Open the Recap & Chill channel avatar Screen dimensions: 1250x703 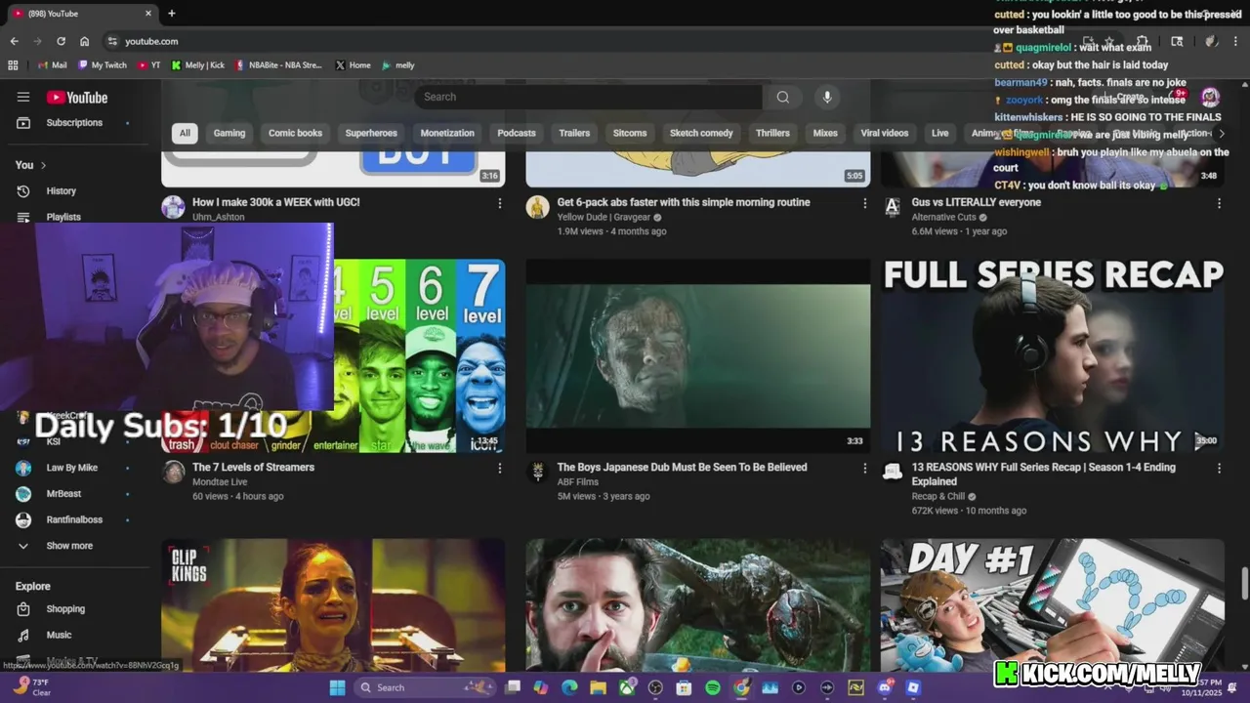pyautogui.click(x=892, y=473)
